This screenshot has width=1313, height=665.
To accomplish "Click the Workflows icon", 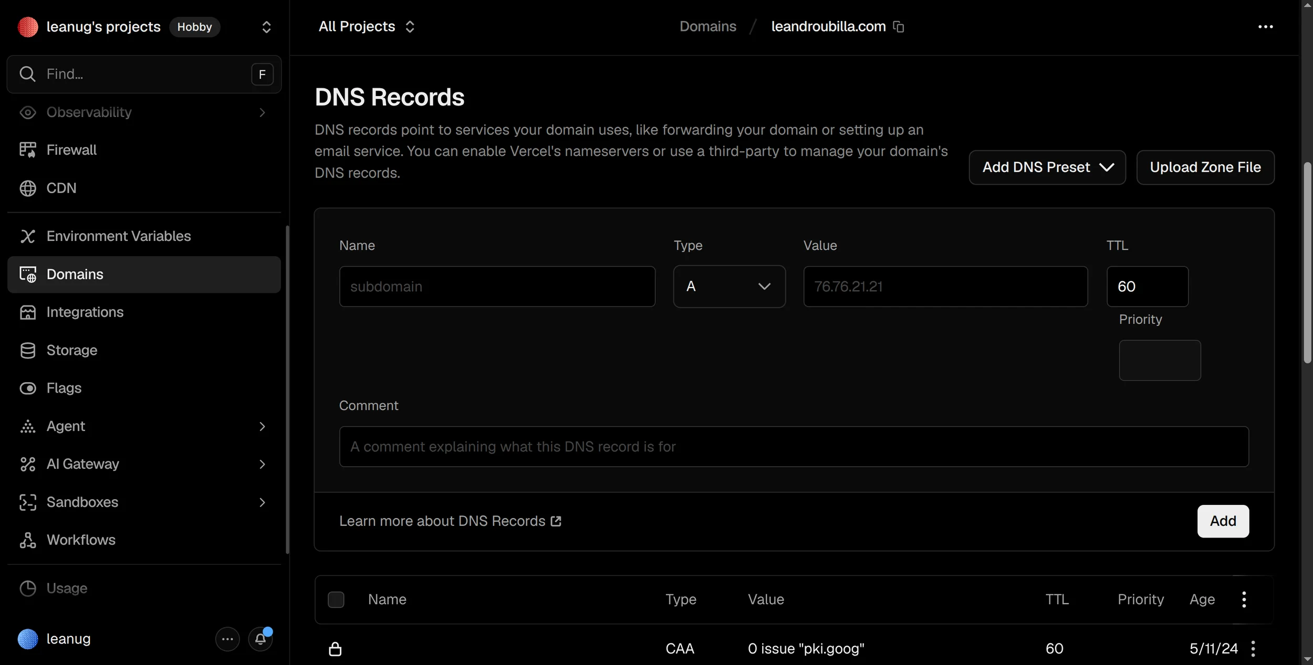I will point(28,540).
